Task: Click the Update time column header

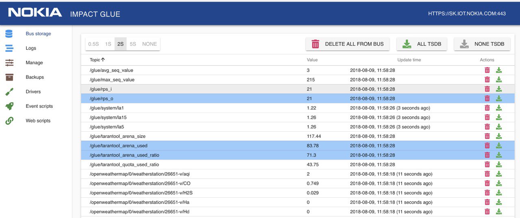Action: coord(409,60)
